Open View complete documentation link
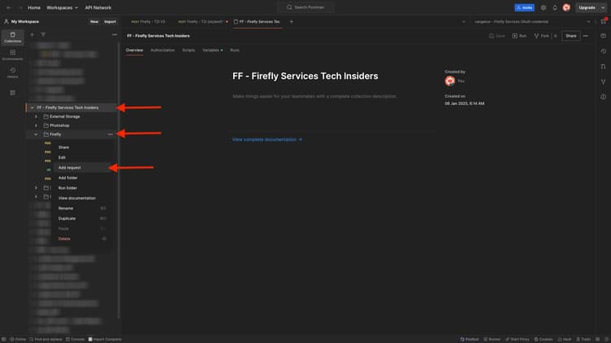This screenshot has width=611, height=343. pyautogui.click(x=267, y=139)
